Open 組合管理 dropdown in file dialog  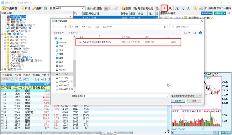pyautogui.click(x=58, y=33)
